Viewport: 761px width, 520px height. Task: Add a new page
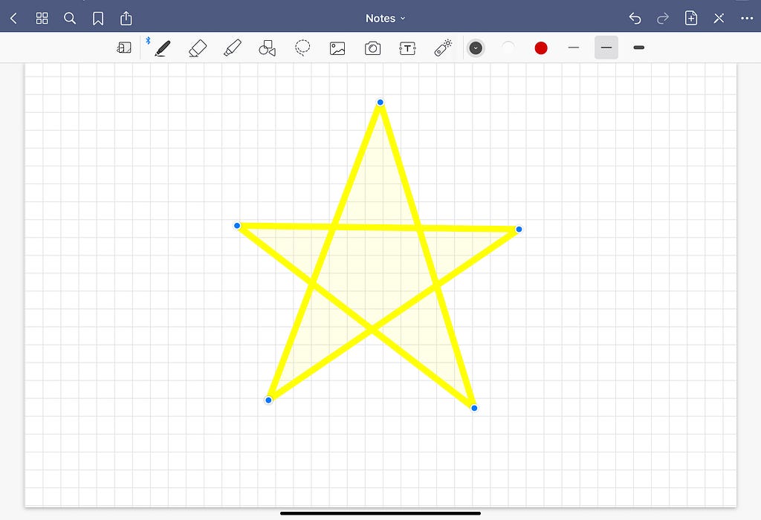690,18
